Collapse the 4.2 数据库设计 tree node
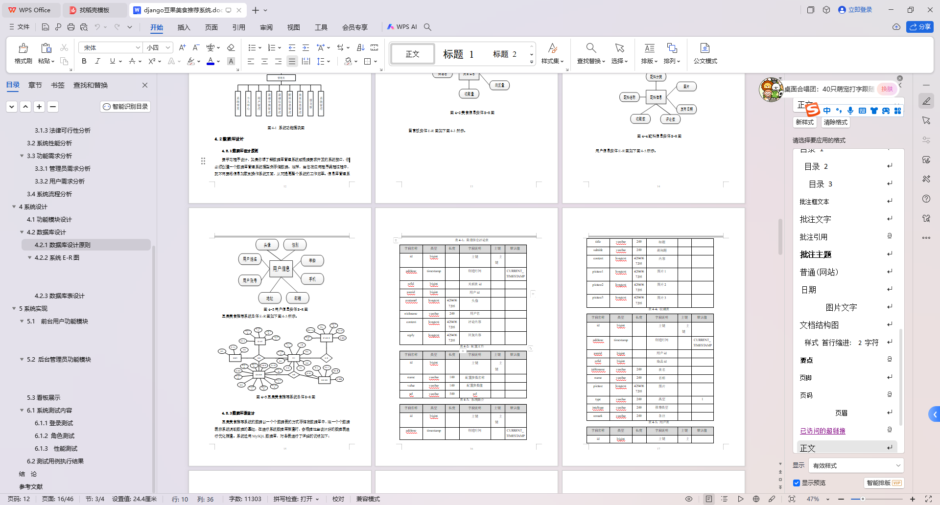Image resolution: width=940 pixels, height=505 pixels. click(x=22, y=232)
